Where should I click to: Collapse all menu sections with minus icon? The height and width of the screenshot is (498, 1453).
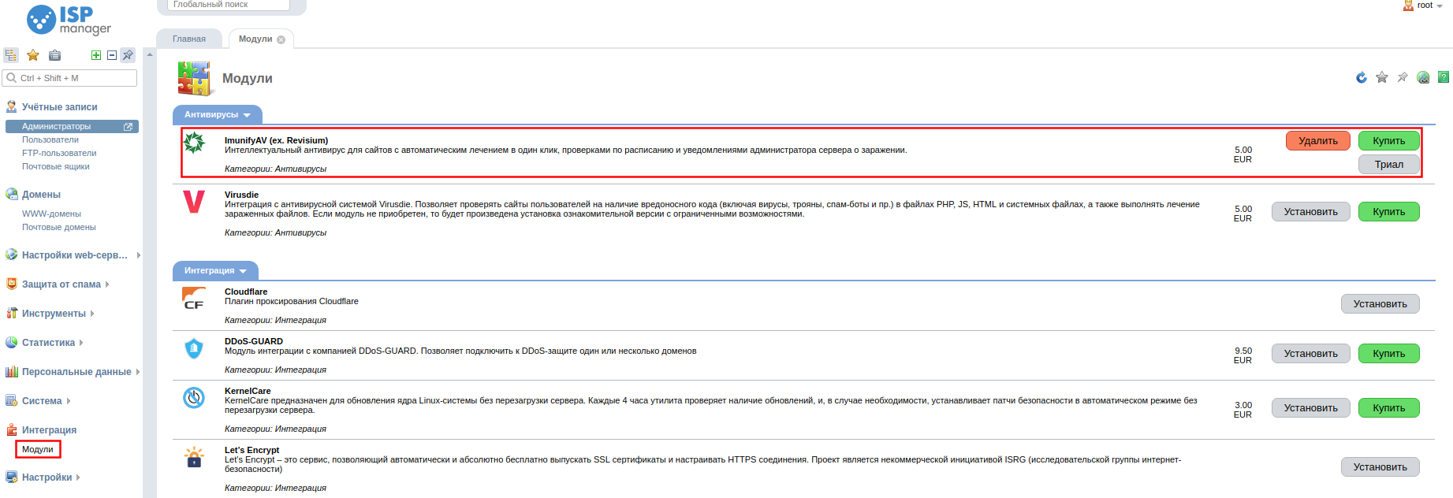(x=112, y=55)
